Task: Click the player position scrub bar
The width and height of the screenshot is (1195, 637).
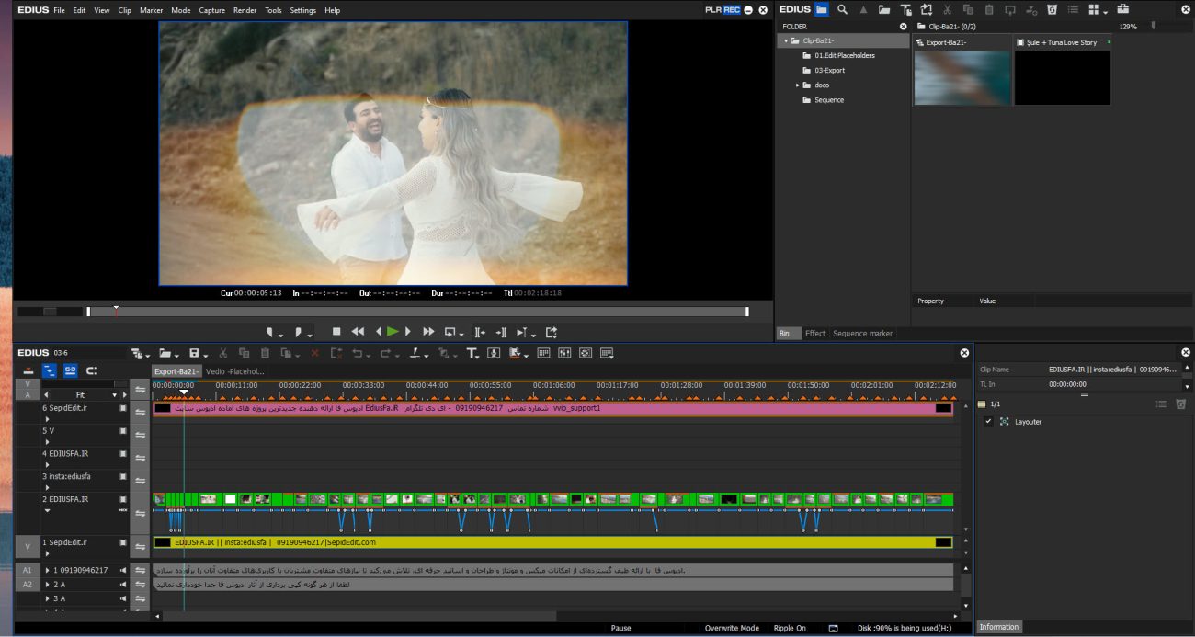Action: click(x=418, y=312)
